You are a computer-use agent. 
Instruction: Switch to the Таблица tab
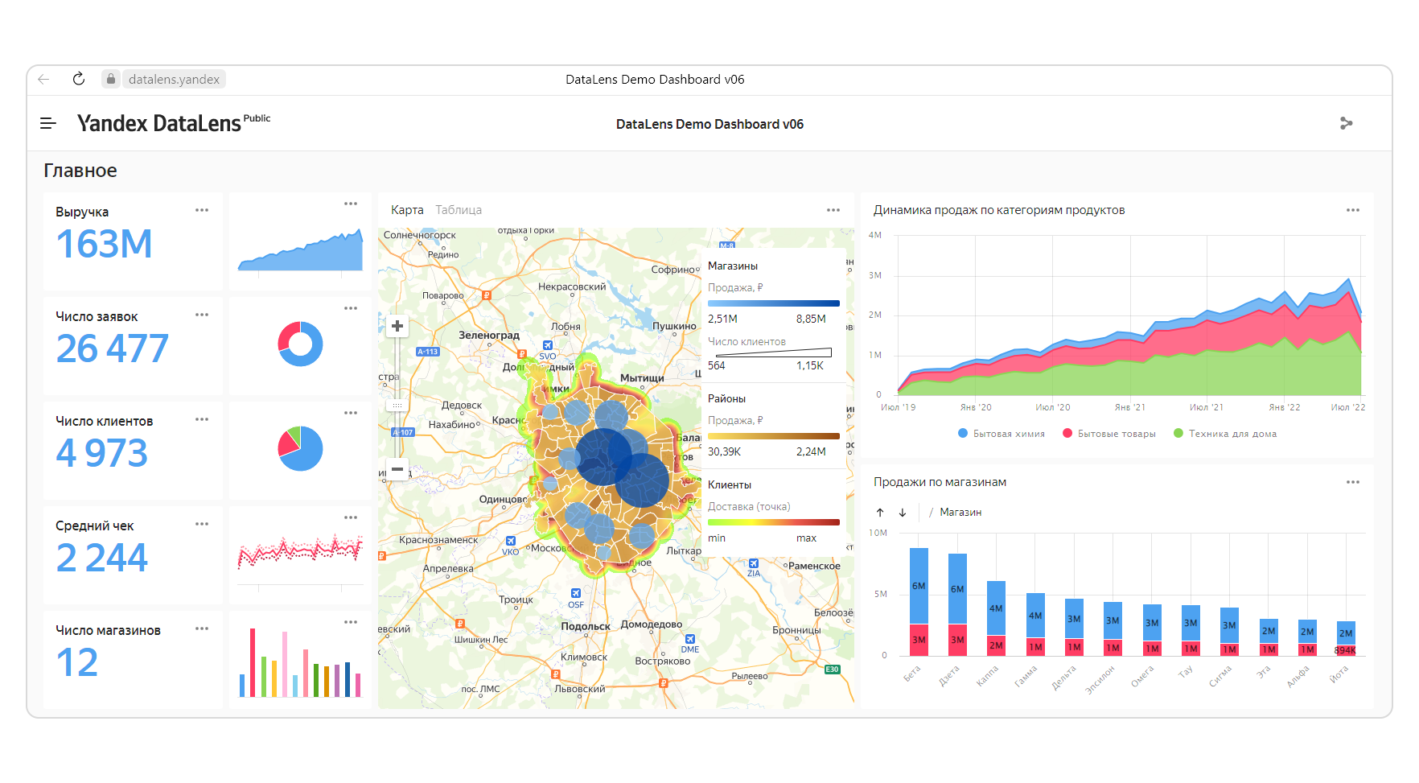coord(459,210)
